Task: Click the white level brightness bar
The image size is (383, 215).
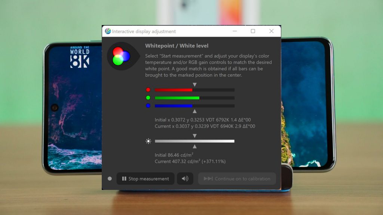Action: click(x=194, y=141)
